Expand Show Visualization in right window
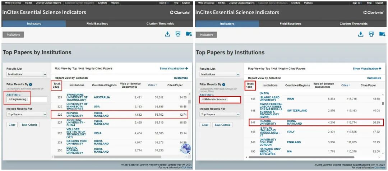 point(367,69)
